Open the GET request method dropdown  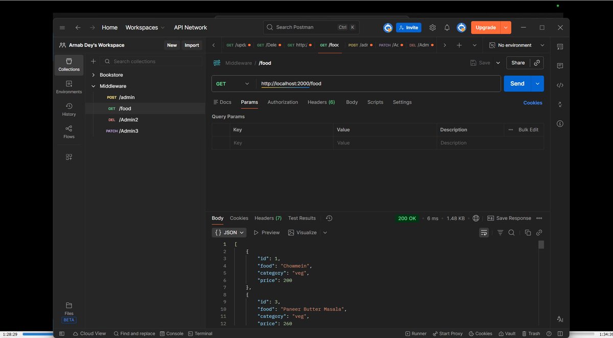233,83
